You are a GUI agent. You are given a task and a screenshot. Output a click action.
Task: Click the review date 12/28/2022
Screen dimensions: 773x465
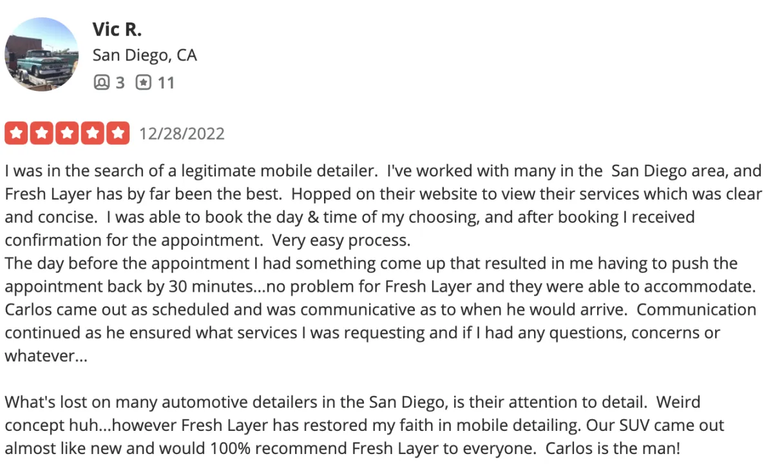point(182,134)
